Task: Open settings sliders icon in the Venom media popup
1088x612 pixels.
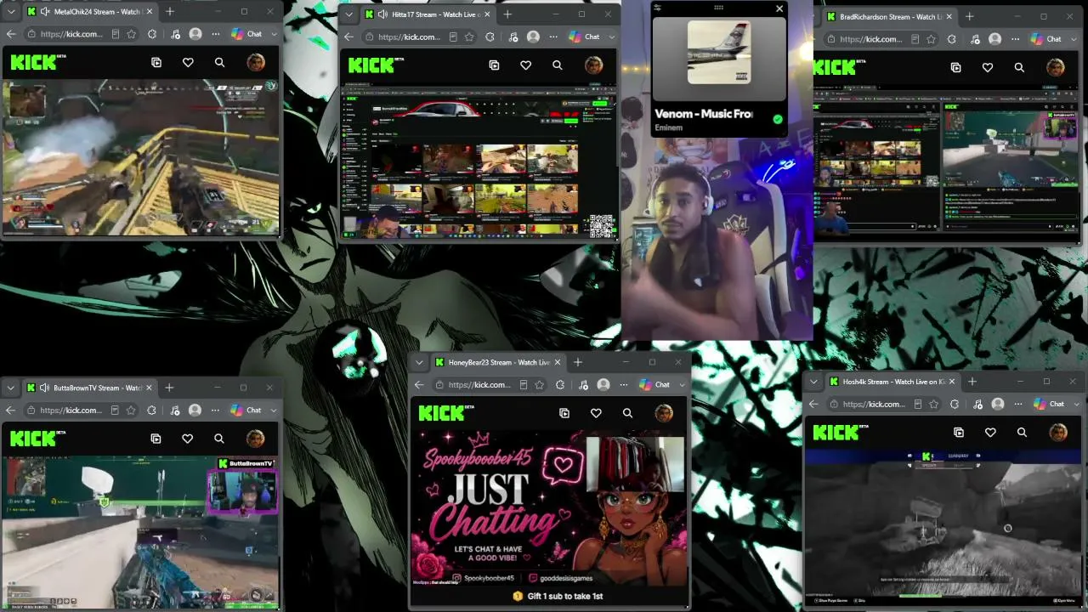Action: (x=657, y=8)
